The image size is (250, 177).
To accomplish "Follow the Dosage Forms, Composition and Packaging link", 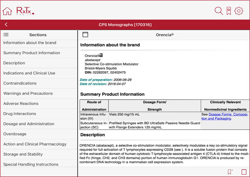I will [225, 117].
